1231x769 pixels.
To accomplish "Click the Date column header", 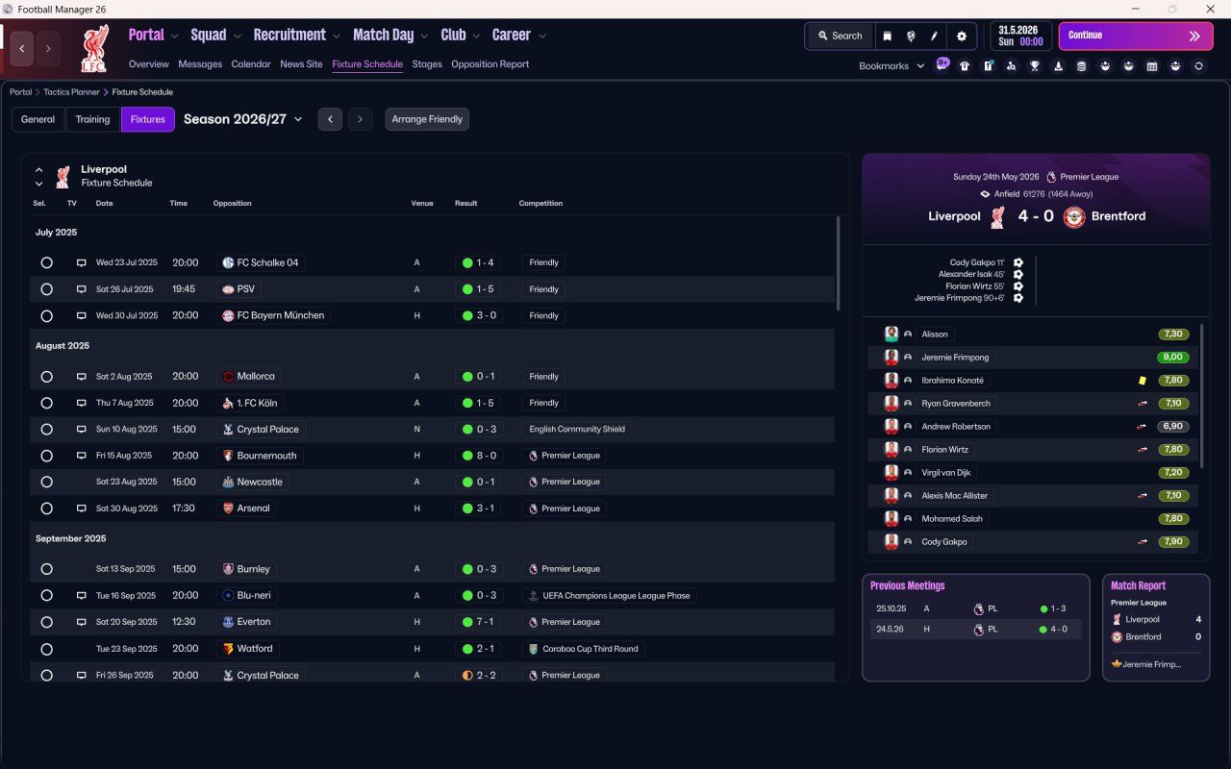I will pyautogui.click(x=104, y=204).
